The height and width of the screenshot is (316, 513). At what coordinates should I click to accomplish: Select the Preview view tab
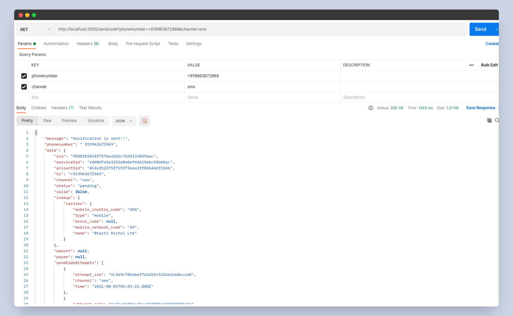pyautogui.click(x=69, y=121)
